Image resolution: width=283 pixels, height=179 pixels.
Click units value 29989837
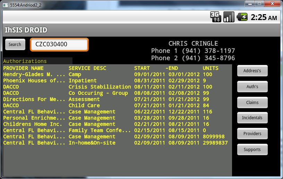[x=215, y=143]
